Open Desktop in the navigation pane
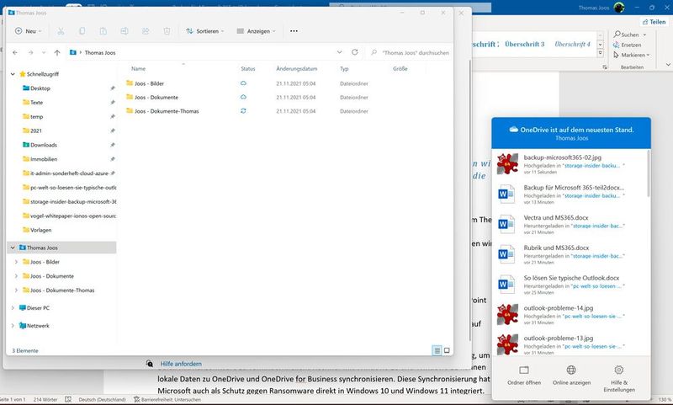 (40, 88)
